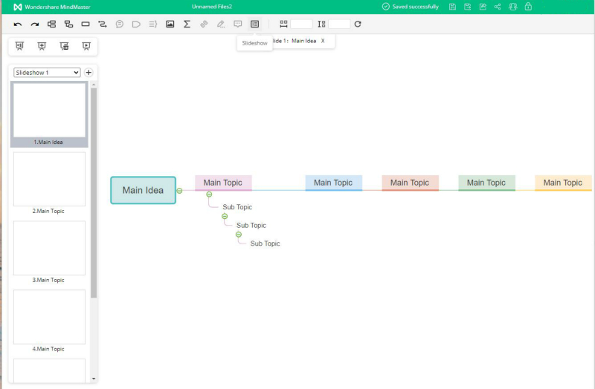Click the refresh icon beside the height field
Image resolution: width=595 pixels, height=389 pixels.
click(x=358, y=24)
